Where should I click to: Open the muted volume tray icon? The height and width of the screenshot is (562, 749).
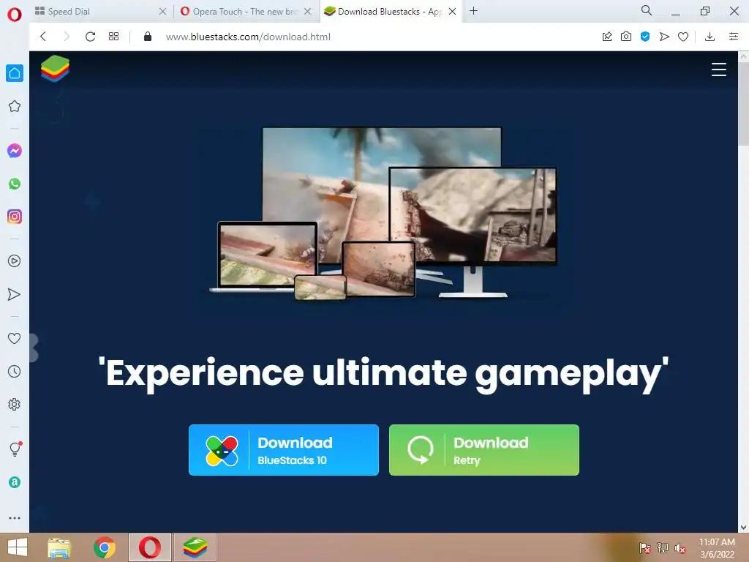pos(680,548)
